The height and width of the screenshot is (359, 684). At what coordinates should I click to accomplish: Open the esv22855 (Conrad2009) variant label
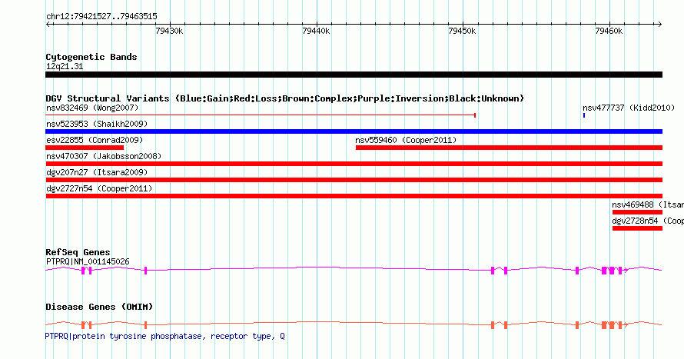coord(95,140)
